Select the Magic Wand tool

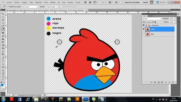tap(3, 23)
